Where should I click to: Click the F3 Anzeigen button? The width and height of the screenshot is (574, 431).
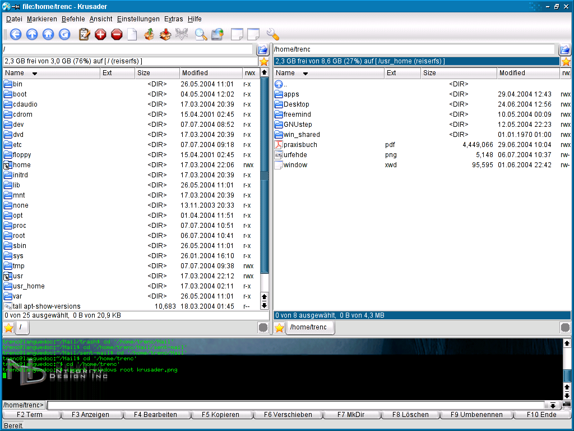91,415
